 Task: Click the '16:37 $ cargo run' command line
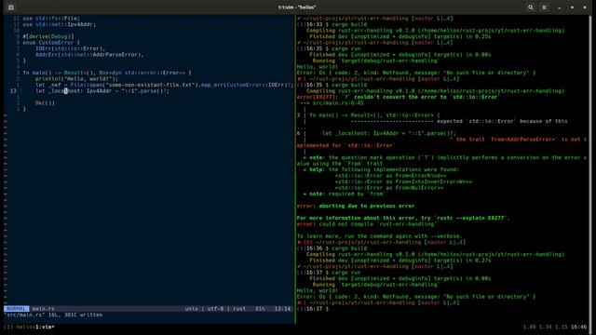coord(329,273)
